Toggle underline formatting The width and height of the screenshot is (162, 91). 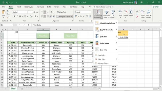pyautogui.click(x=20, y=16)
